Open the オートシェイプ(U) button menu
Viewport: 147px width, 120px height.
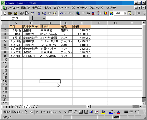click(x=46, y=112)
